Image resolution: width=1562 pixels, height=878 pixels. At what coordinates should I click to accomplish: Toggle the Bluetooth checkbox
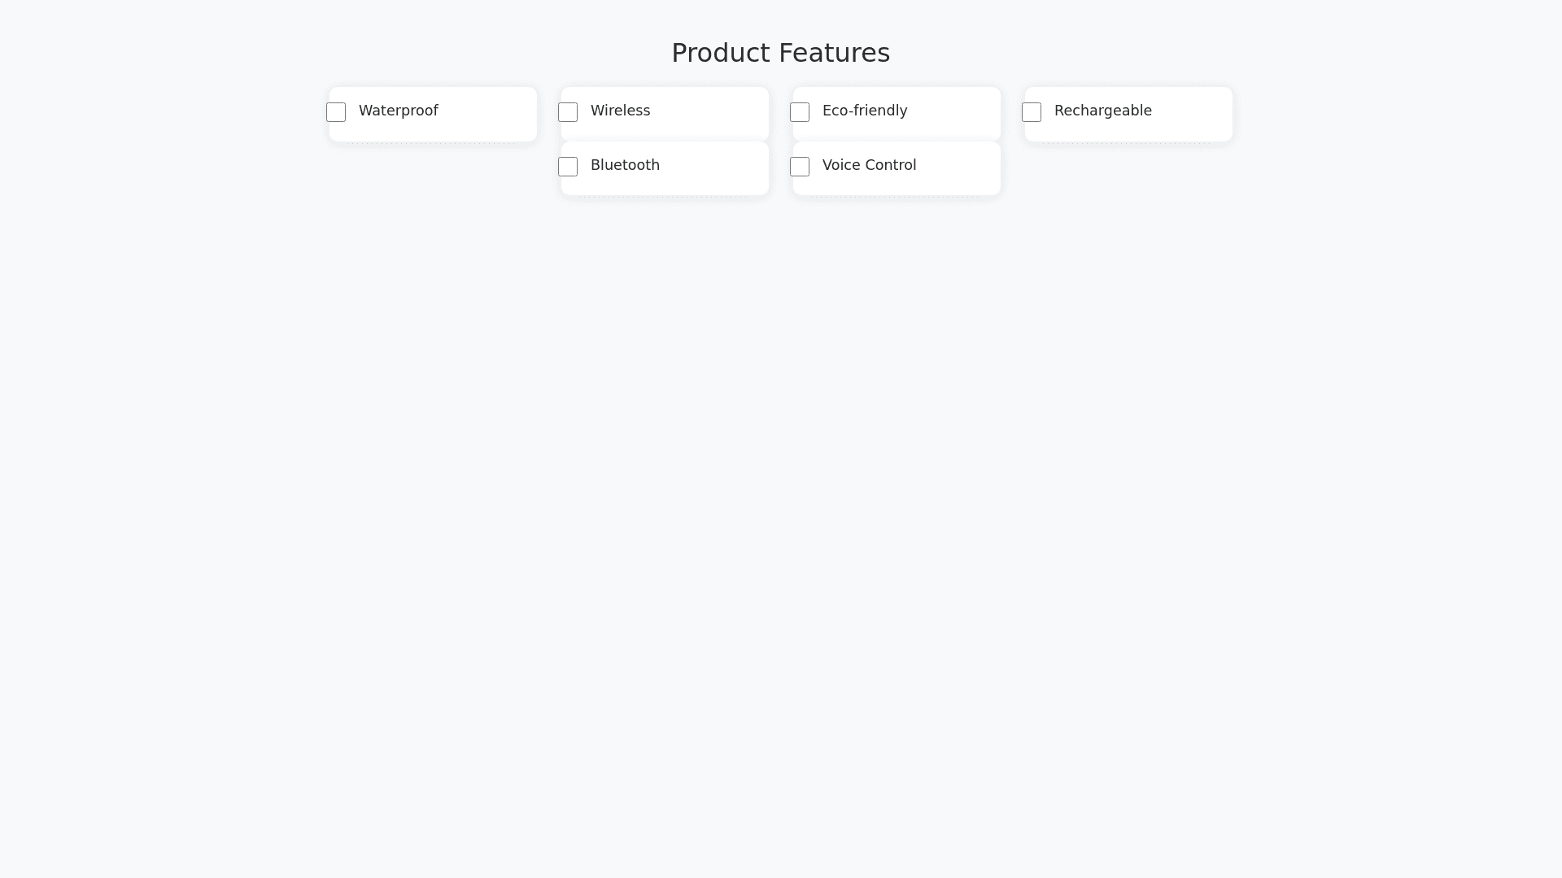(x=568, y=167)
